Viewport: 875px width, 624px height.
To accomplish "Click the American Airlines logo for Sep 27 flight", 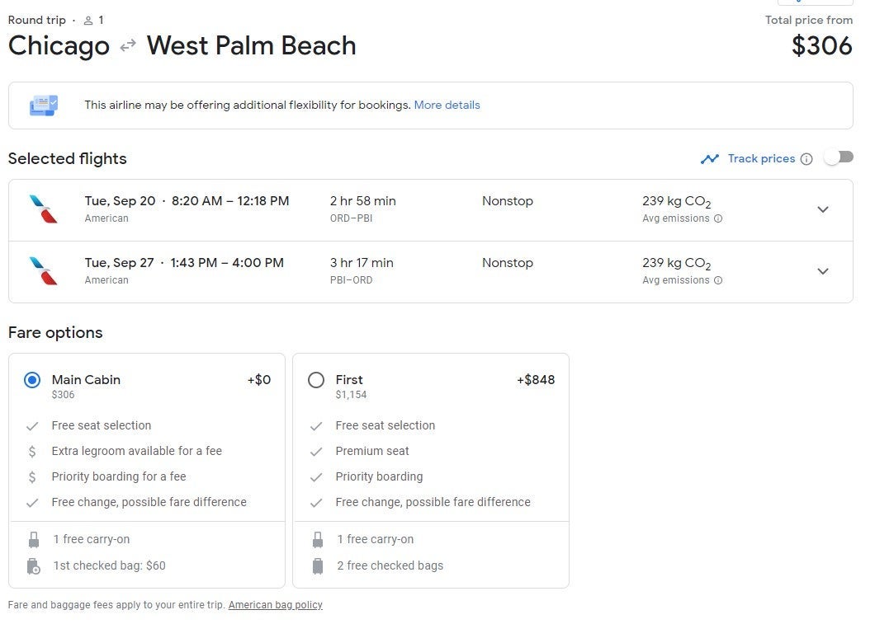I will [44, 271].
